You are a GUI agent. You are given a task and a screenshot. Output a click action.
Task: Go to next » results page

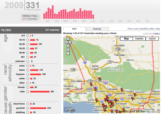[157, 34]
